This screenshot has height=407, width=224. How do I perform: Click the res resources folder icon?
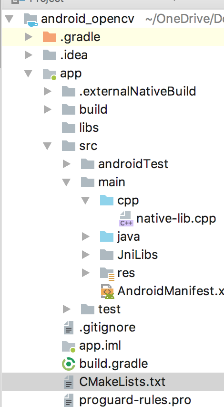pyautogui.click(x=107, y=273)
